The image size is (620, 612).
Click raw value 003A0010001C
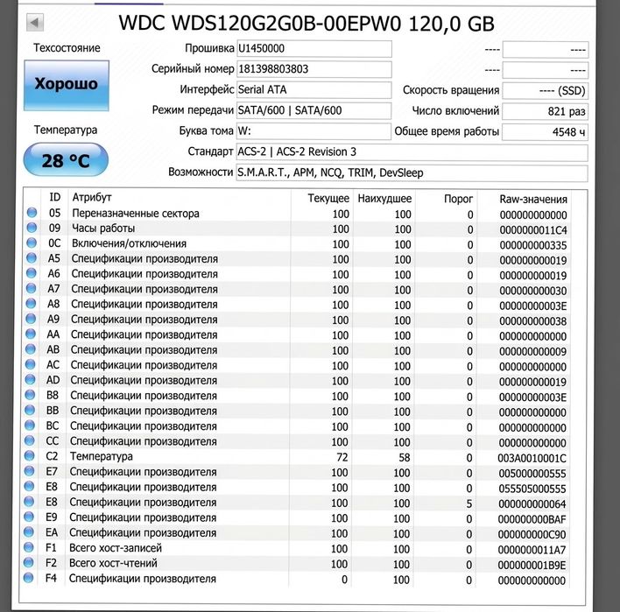(x=532, y=458)
